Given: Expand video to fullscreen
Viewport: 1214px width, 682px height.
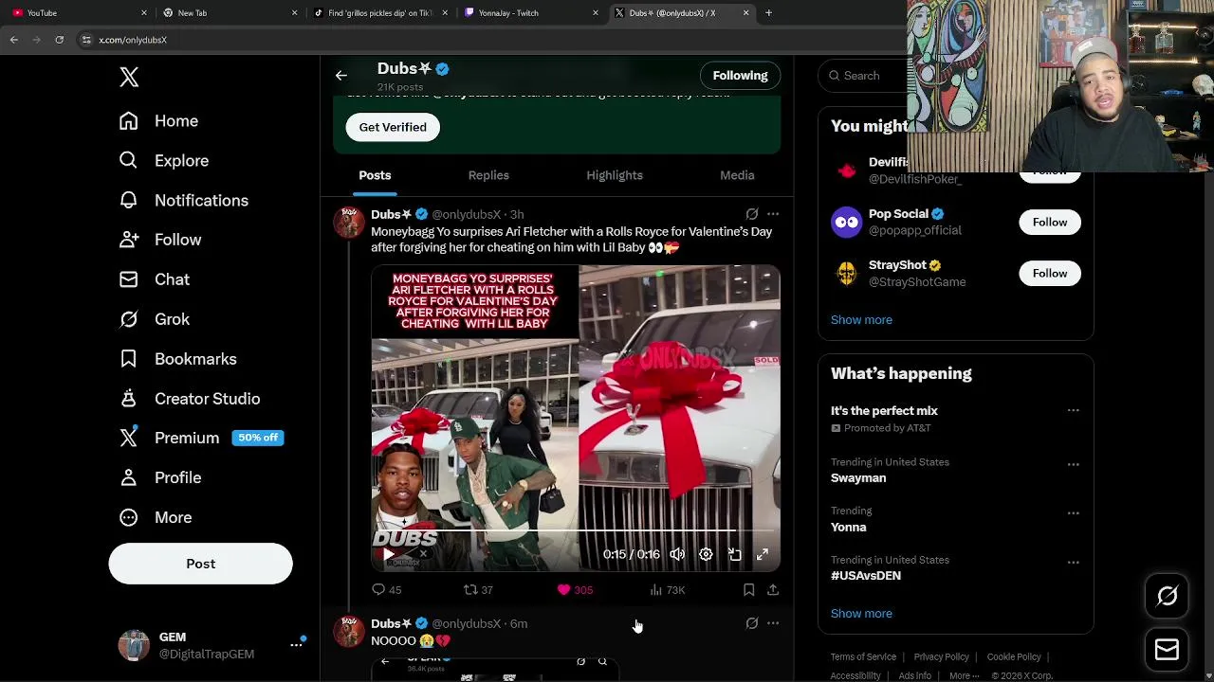Looking at the screenshot, I should [x=763, y=555].
